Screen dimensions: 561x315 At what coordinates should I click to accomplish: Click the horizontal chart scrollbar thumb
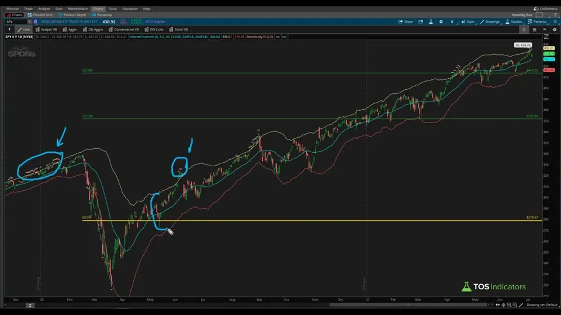click(x=408, y=304)
